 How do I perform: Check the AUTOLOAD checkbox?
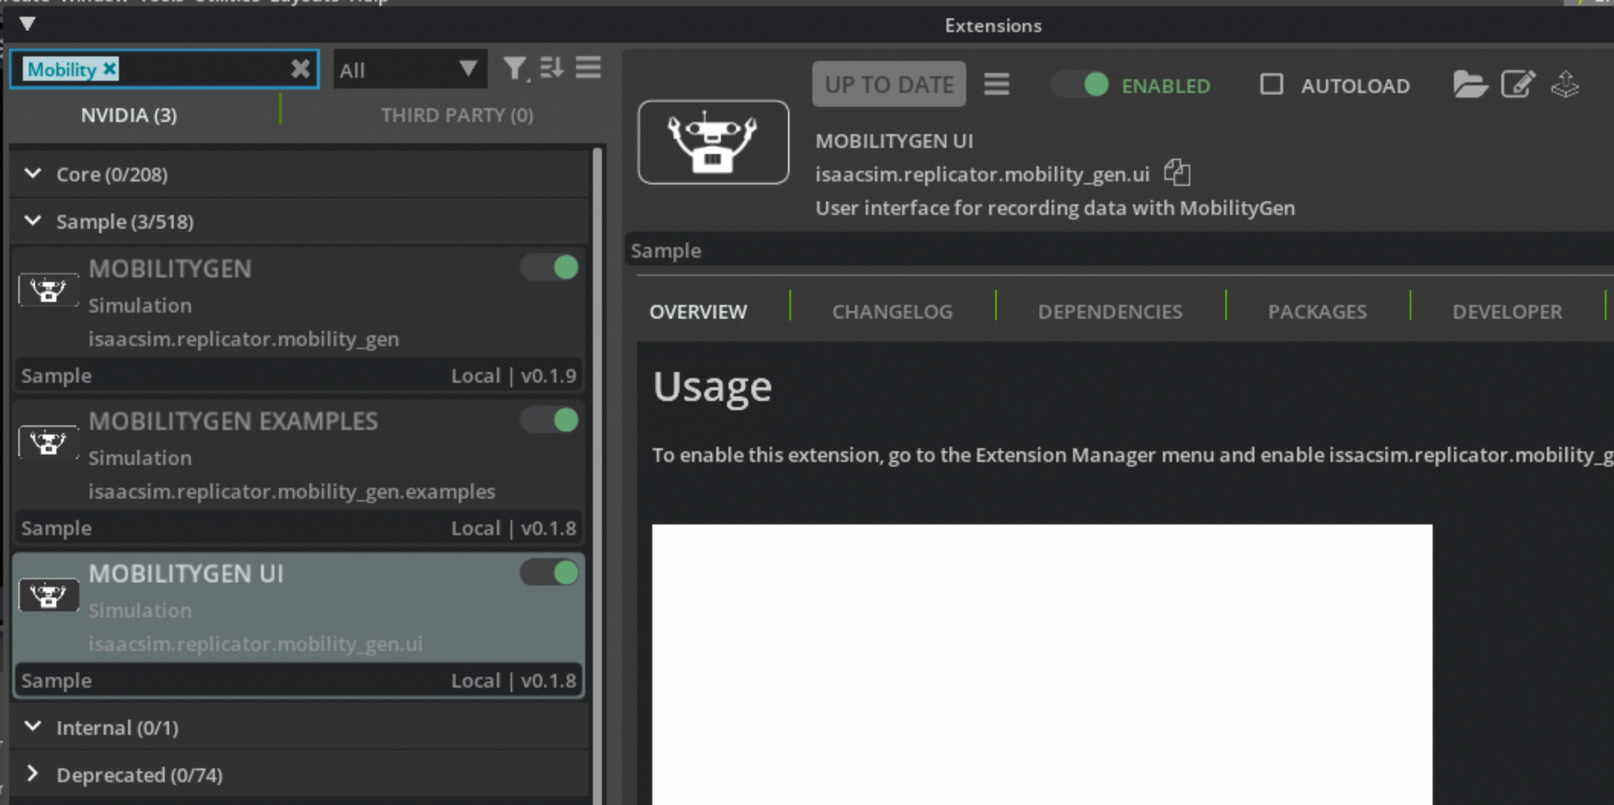[x=1271, y=84]
